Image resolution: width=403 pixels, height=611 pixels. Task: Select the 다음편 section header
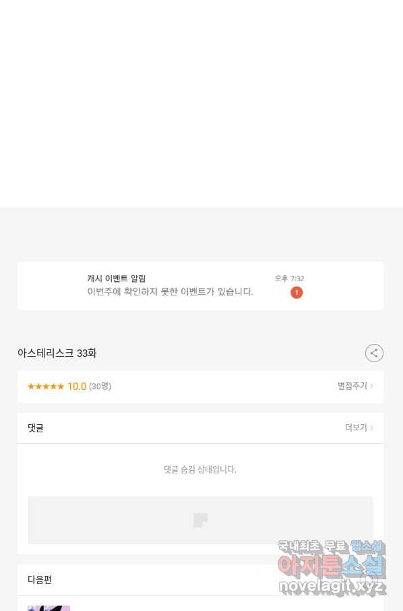click(40, 579)
